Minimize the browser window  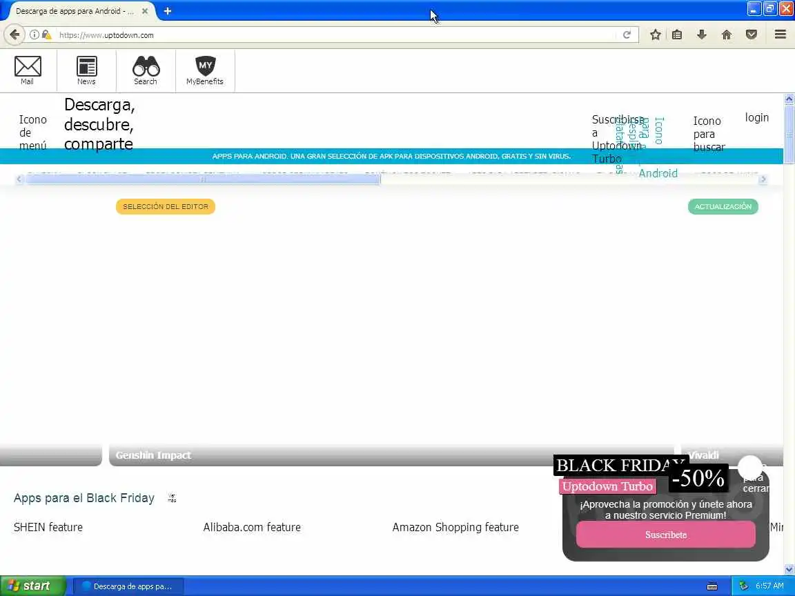click(x=754, y=9)
